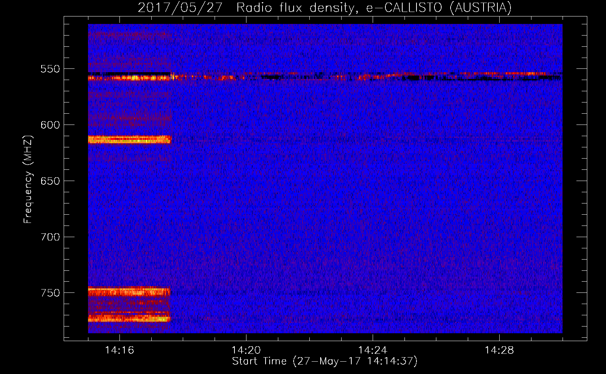Click the date '2017/05/27' in the title
Viewport: 606px width, 374px height.
[180, 8]
